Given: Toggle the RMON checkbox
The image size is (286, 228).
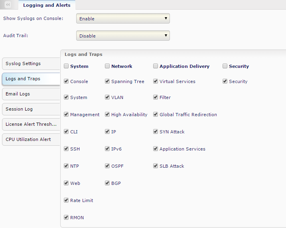Looking at the screenshot, I should tap(66, 217).
